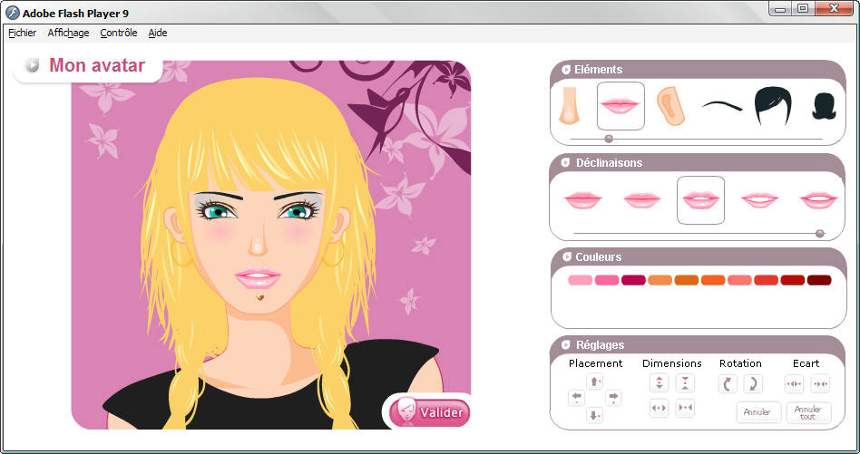Increase Ecart spacing outward icon
Screen dimensions: 860x454
pos(794,384)
